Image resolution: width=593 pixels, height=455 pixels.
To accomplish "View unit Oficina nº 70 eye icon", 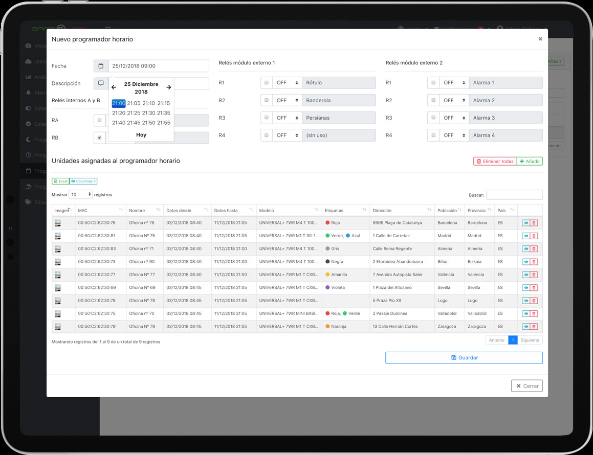I will (x=525, y=314).
